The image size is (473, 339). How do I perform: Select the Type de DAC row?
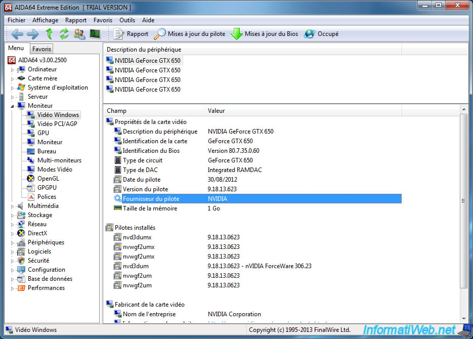click(x=257, y=170)
